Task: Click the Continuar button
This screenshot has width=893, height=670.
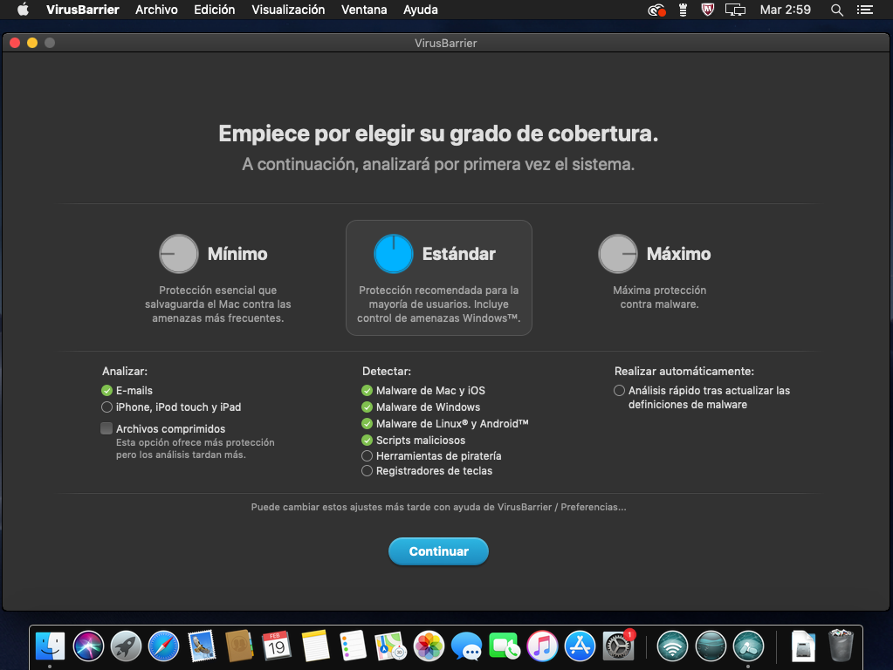Action: click(x=438, y=551)
